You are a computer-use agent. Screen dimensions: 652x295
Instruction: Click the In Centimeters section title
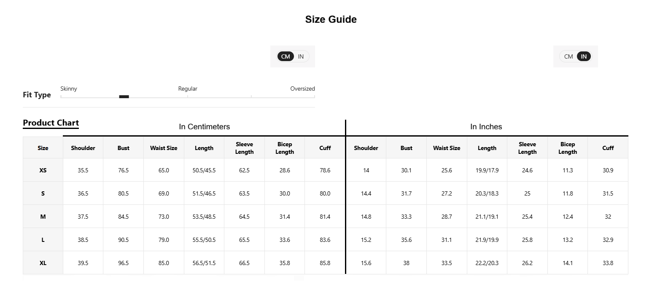click(205, 126)
